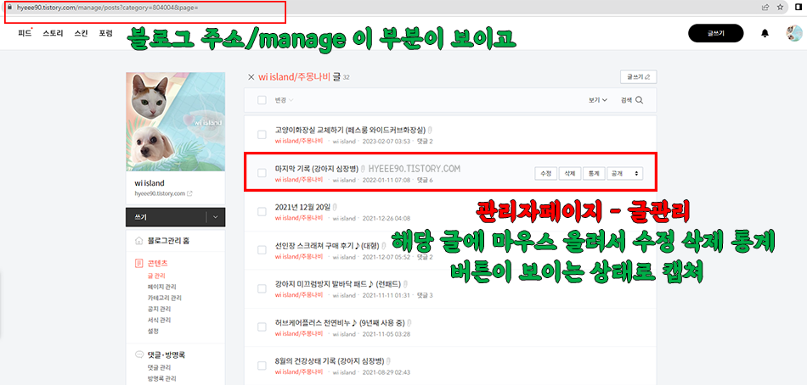The width and height of the screenshot is (807, 385).
Task: Click 댓글 6 on 마지막 기록 post
Action: pos(425,180)
